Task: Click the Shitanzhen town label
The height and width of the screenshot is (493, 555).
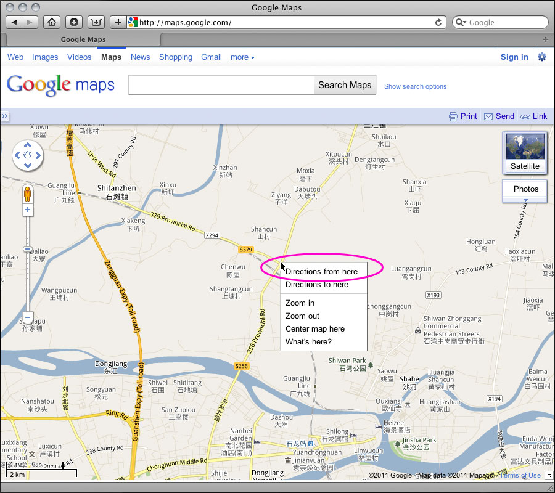Action: [x=117, y=192]
